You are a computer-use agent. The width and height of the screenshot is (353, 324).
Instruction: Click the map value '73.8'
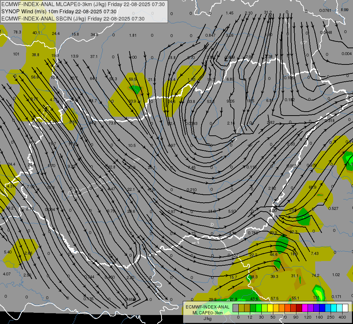112,123
